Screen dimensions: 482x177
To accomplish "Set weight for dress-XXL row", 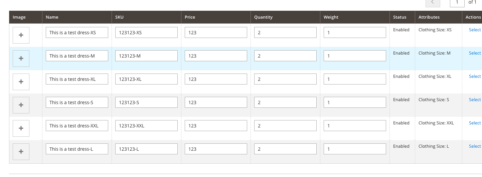I will 355,126.
